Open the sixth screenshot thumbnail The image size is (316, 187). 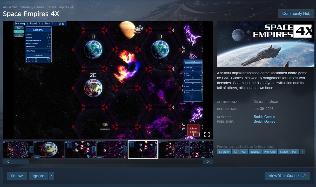174,149
